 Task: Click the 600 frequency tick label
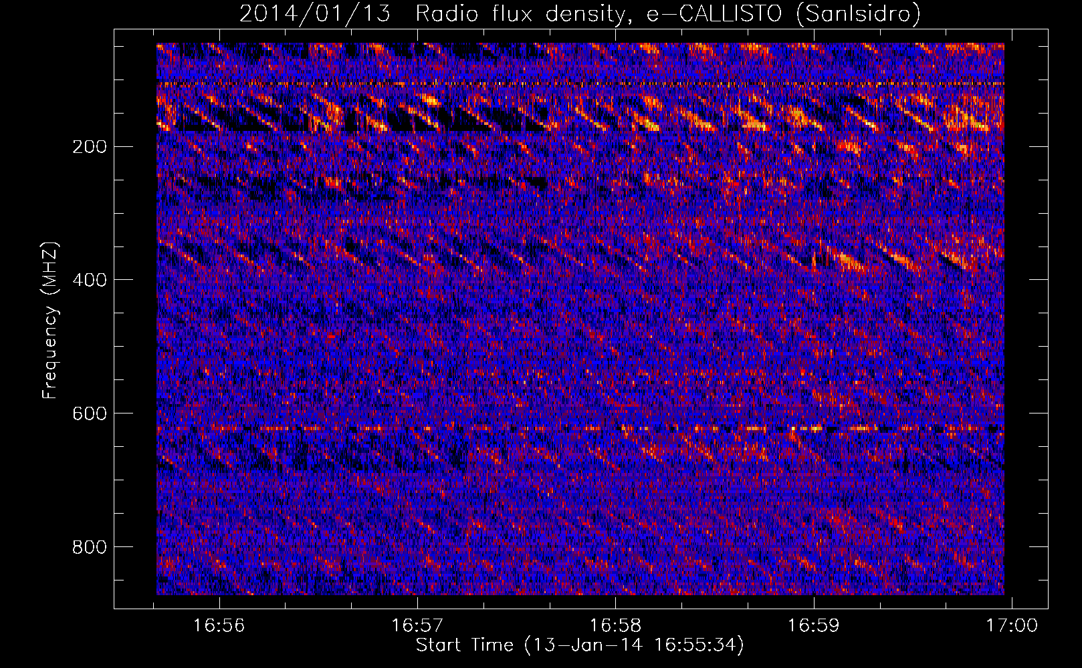(x=89, y=413)
